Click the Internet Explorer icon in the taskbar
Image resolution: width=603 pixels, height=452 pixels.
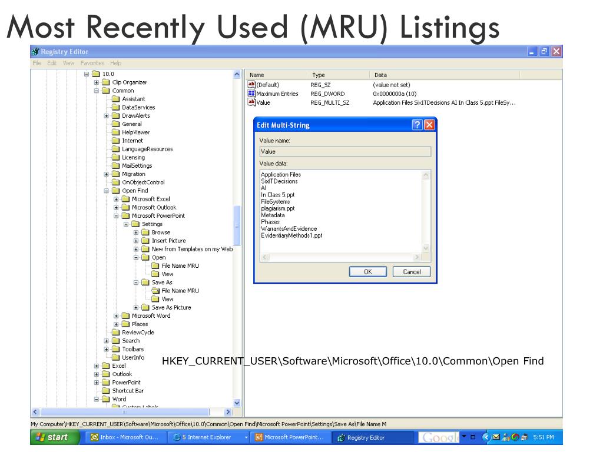pyautogui.click(x=177, y=437)
